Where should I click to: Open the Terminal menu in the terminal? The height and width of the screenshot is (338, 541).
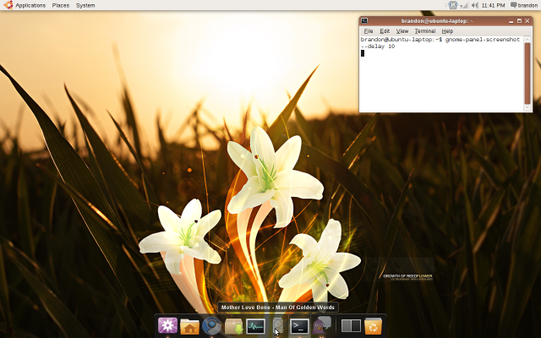pyautogui.click(x=425, y=31)
